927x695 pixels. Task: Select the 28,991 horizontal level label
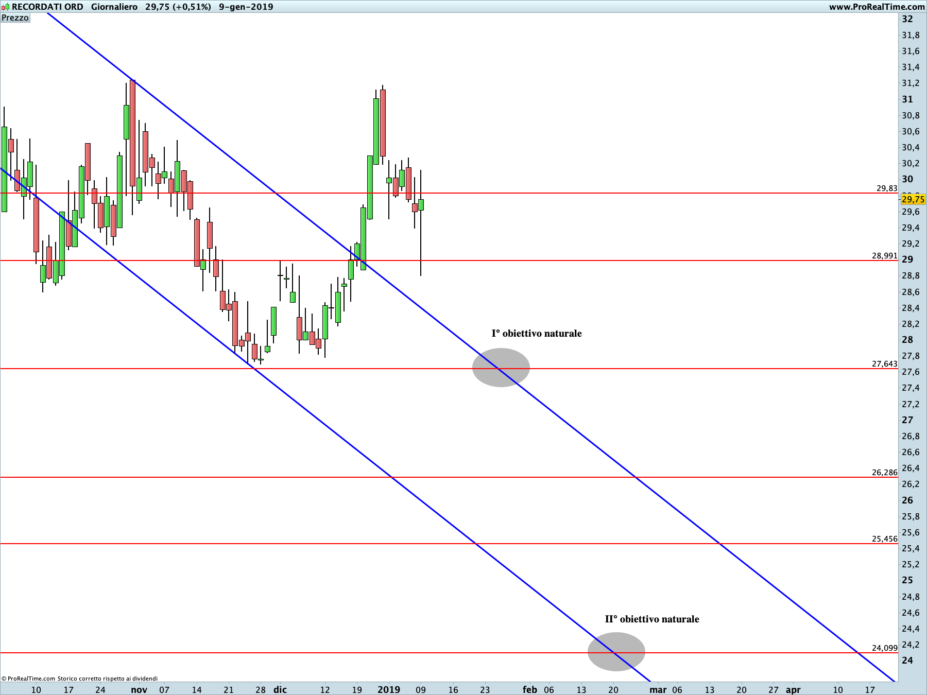tap(884, 255)
